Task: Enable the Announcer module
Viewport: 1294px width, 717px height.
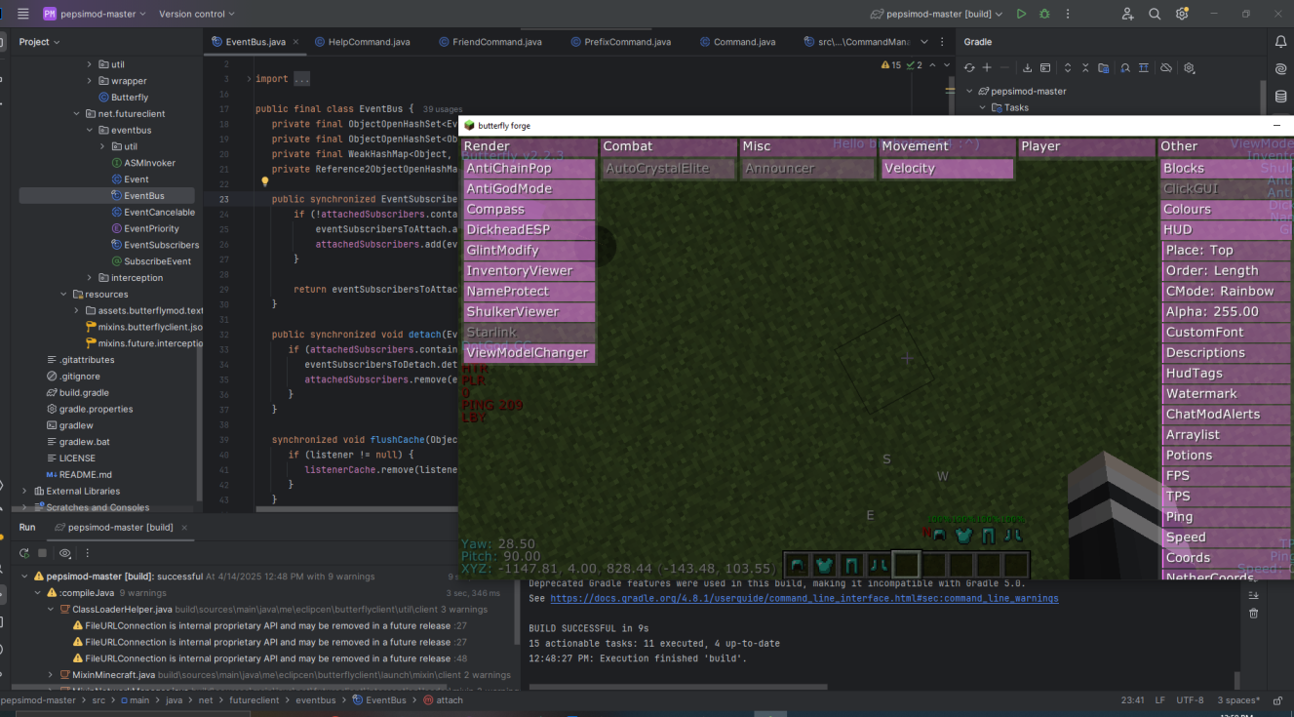Action: coord(807,169)
